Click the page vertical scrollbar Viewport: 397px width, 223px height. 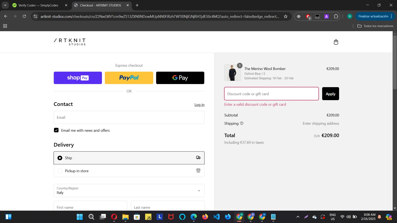(395, 62)
